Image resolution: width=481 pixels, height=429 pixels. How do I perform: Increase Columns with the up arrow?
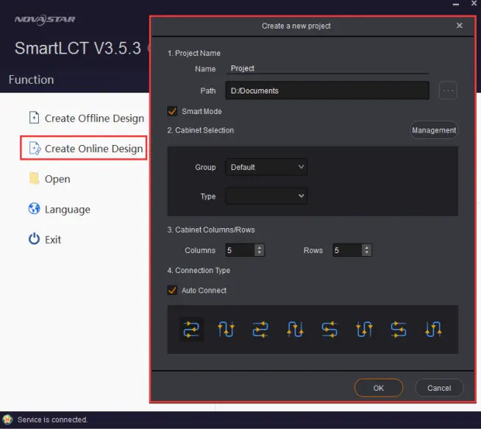pos(260,247)
